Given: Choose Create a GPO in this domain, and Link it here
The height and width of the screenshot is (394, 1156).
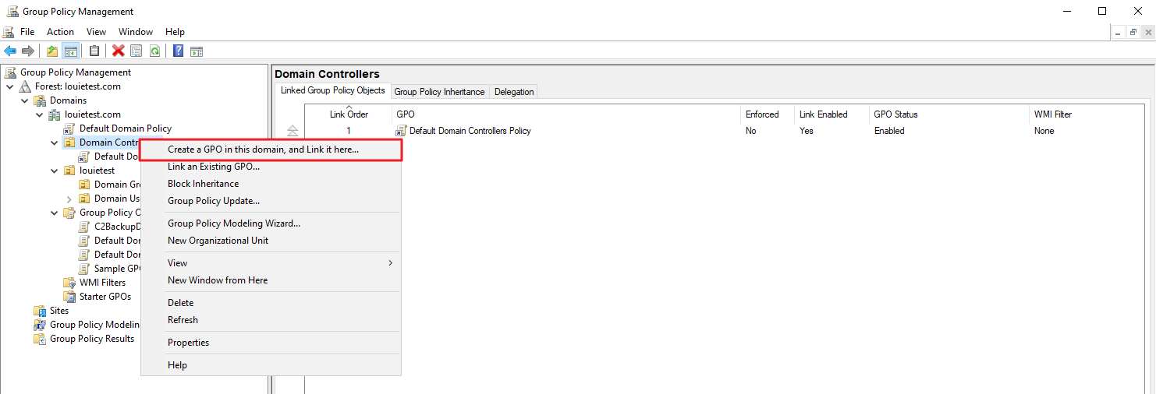Looking at the screenshot, I should coord(270,150).
